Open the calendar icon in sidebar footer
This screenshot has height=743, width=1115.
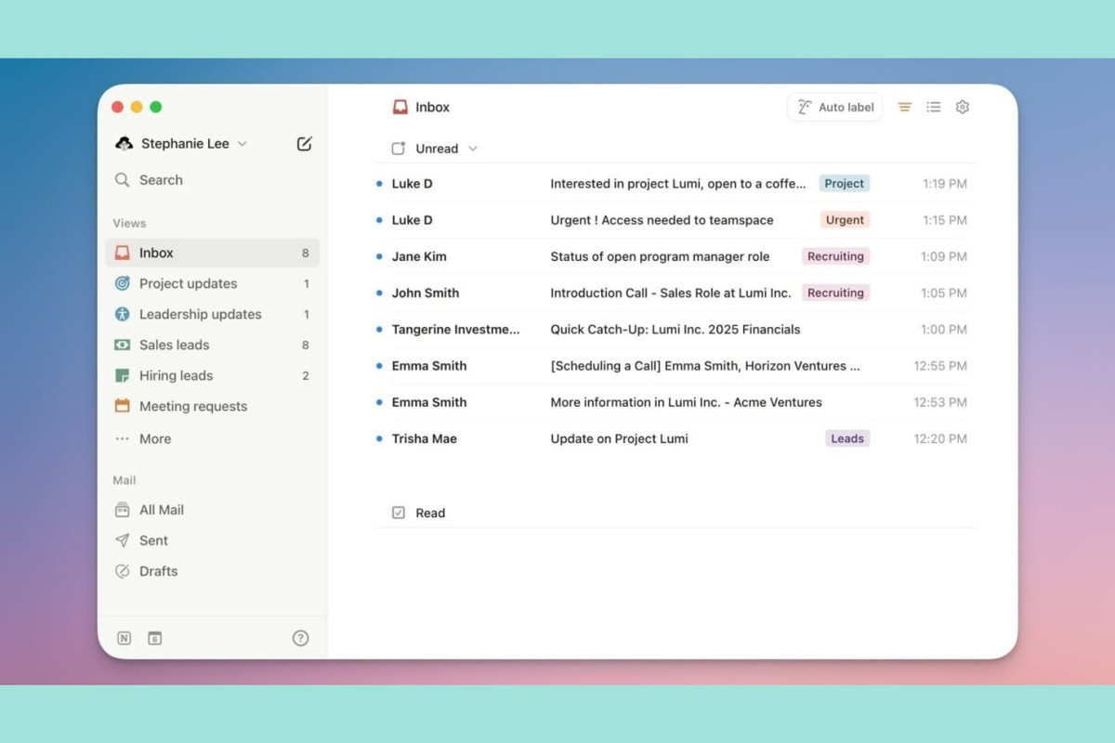[155, 638]
